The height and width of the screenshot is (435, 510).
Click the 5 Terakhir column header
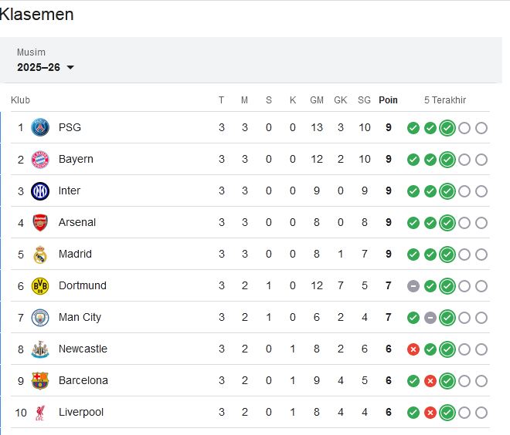[x=444, y=99]
